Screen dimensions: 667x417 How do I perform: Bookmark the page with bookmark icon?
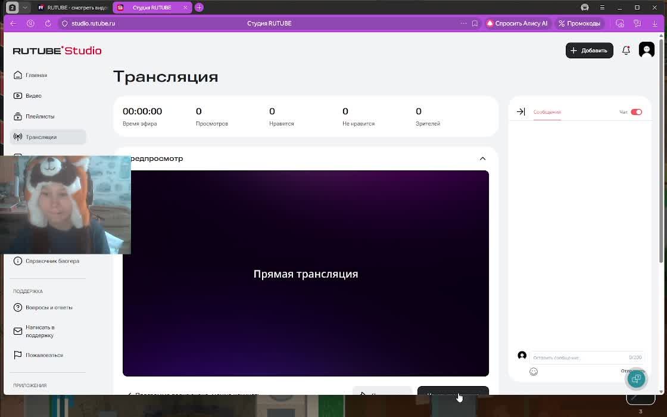[x=475, y=23]
